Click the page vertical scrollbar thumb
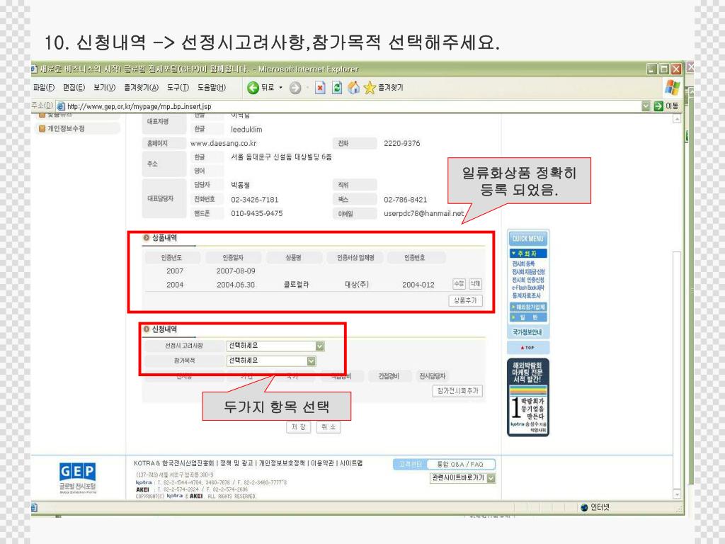 click(x=677, y=370)
